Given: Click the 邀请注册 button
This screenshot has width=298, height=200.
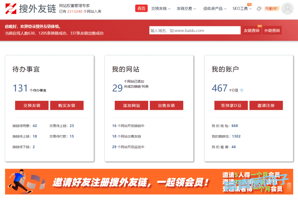Looking at the screenshot, I should [x=266, y=105].
